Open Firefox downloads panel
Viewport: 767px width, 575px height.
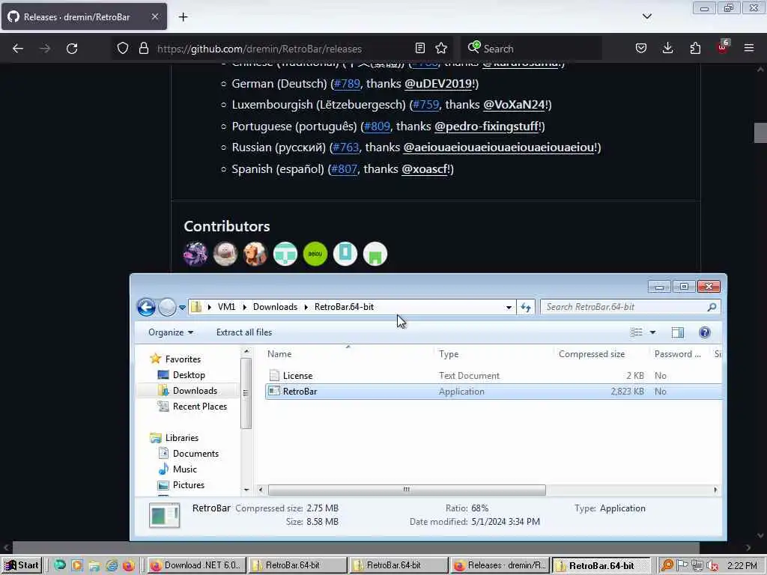(667, 48)
